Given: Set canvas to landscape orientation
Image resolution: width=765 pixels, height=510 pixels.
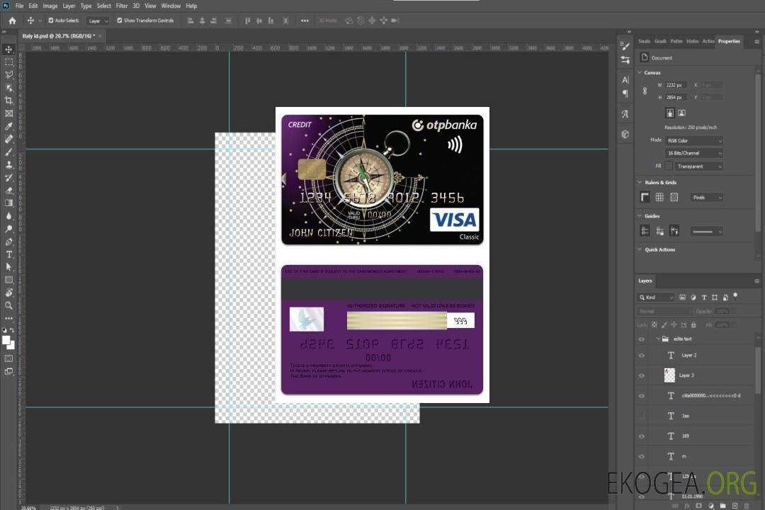Looking at the screenshot, I should (x=681, y=113).
